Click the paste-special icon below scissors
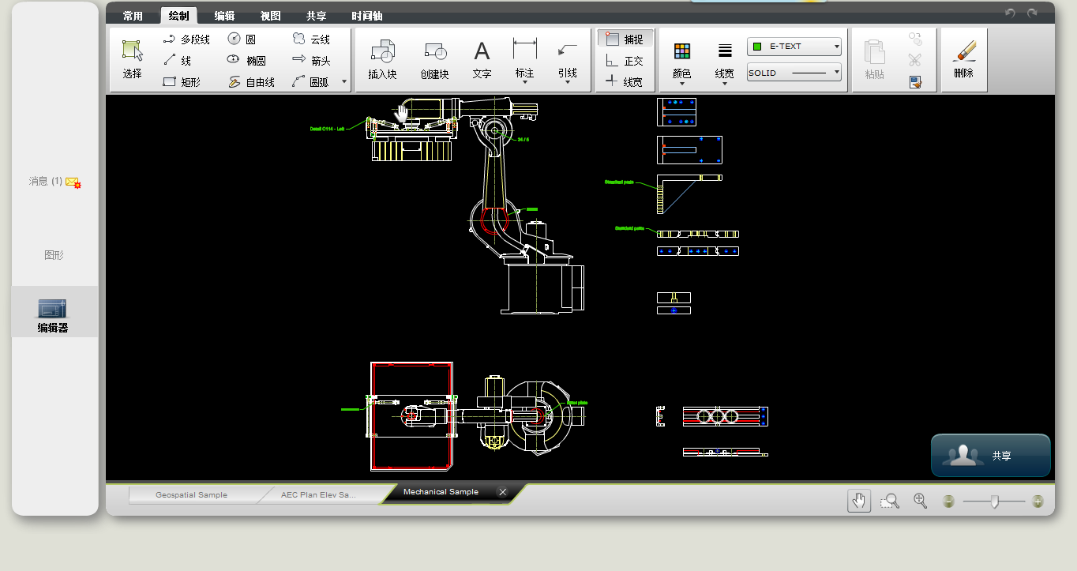The height and width of the screenshot is (571, 1077). coord(915,81)
